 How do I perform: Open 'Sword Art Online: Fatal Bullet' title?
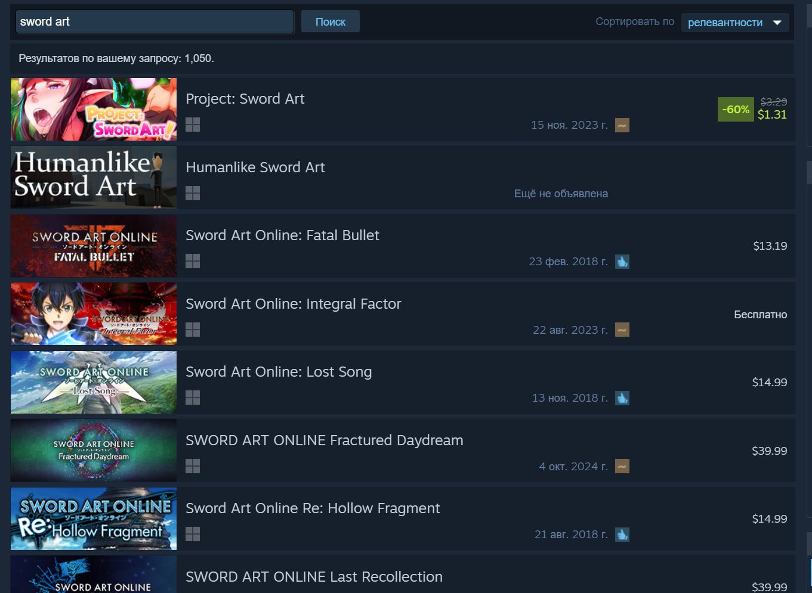click(282, 235)
